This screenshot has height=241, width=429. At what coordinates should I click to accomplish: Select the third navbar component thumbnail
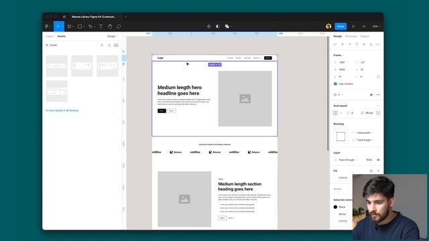point(107,66)
